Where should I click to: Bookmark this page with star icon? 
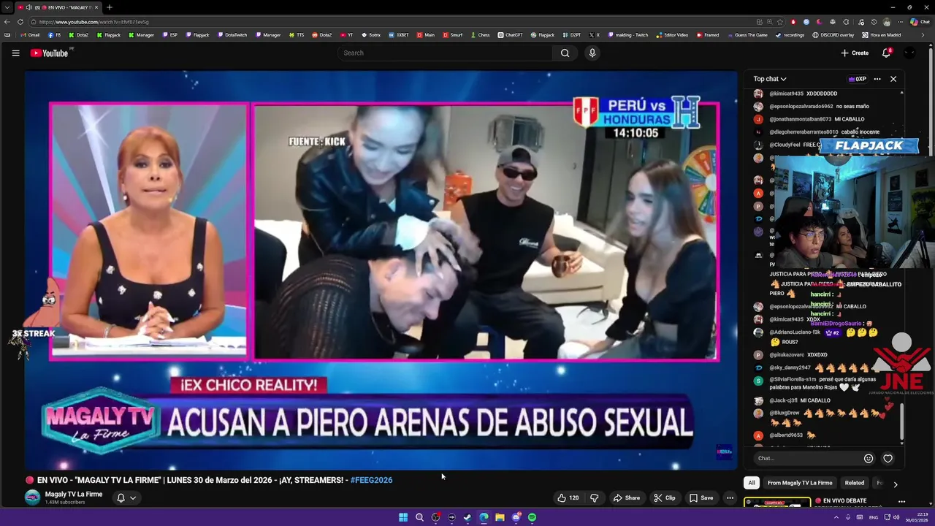(780, 22)
